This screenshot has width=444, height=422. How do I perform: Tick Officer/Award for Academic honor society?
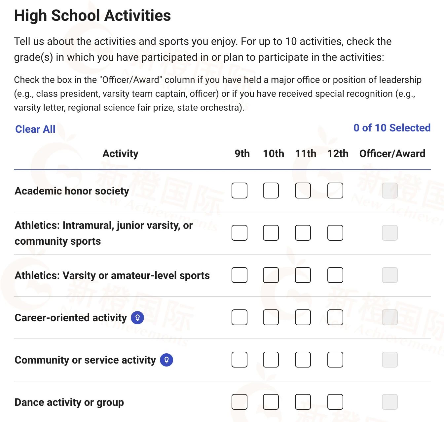click(x=390, y=191)
